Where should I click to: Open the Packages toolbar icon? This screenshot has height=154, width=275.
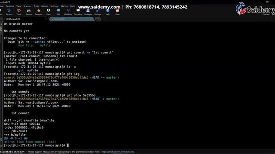88,12
